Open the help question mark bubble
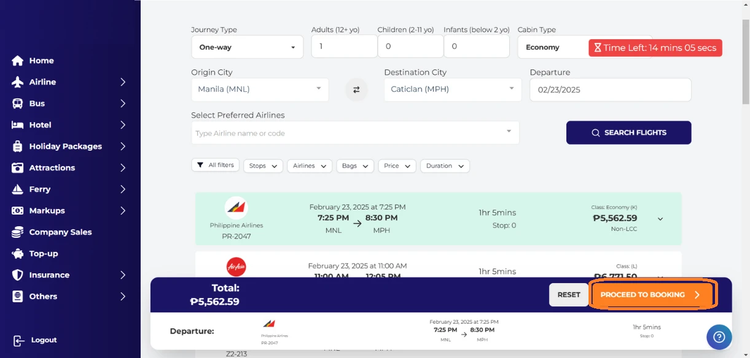This screenshot has height=358, width=750. click(x=719, y=337)
